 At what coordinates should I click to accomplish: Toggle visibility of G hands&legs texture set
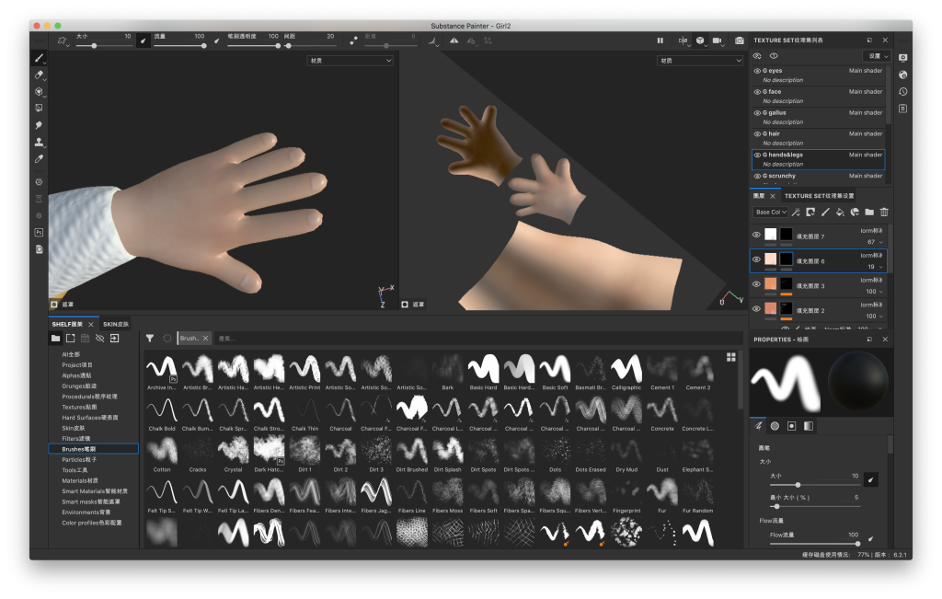pos(758,155)
